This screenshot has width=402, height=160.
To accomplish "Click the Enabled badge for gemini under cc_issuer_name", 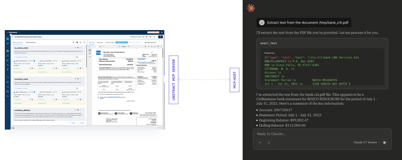I will pyautogui.click(x=41, y=68).
